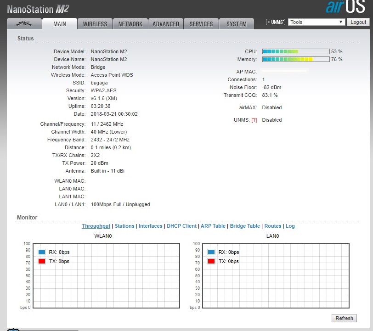Click the '76 %' memory percentage
Viewport: 373px width, 331px height.
337,59
